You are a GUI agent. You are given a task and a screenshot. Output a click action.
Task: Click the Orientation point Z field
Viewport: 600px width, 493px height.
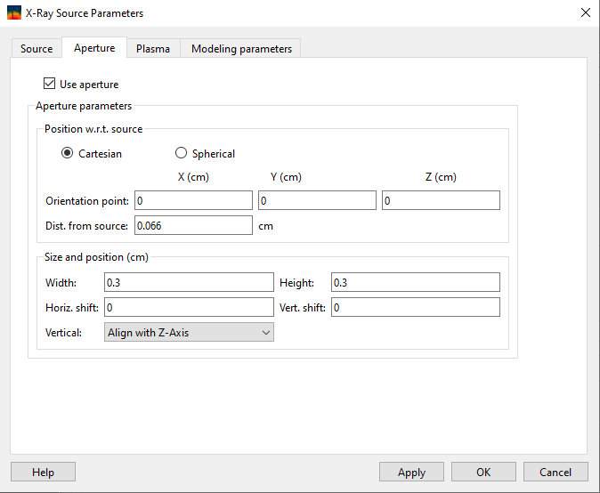(x=441, y=201)
